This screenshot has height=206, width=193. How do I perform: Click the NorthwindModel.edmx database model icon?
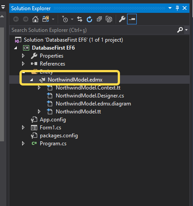[x=42, y=80]
